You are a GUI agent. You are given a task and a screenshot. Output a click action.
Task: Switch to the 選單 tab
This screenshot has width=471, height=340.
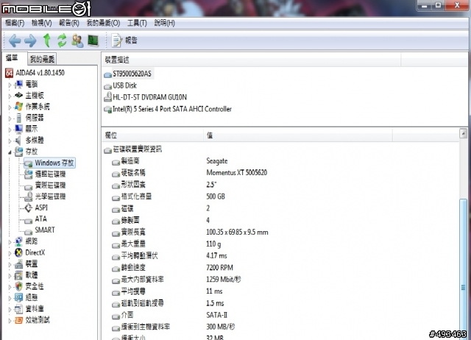click(x=12, y=58)
